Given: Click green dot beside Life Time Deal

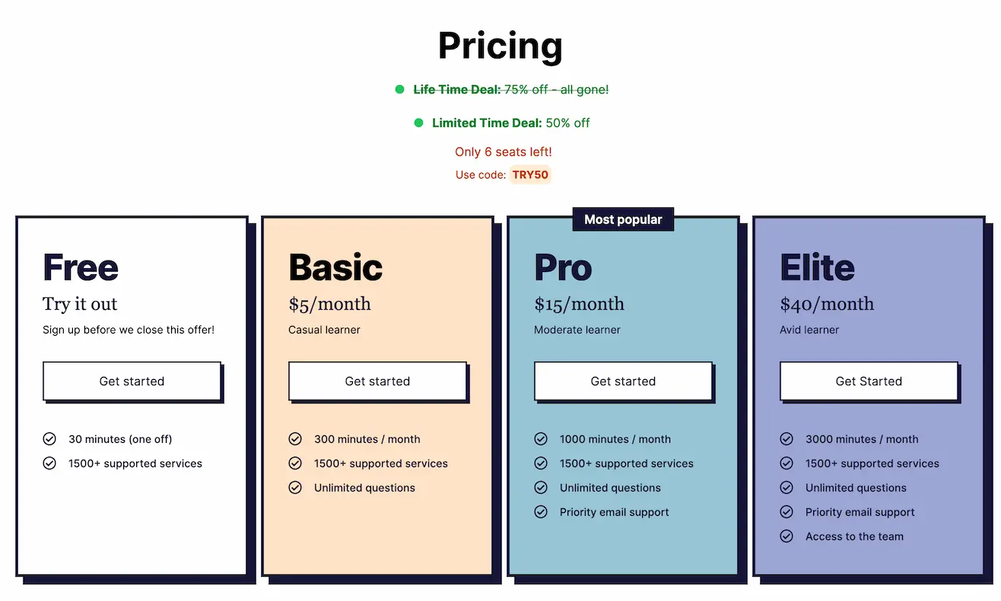Looking at the screenshot, I should point(399,90).
